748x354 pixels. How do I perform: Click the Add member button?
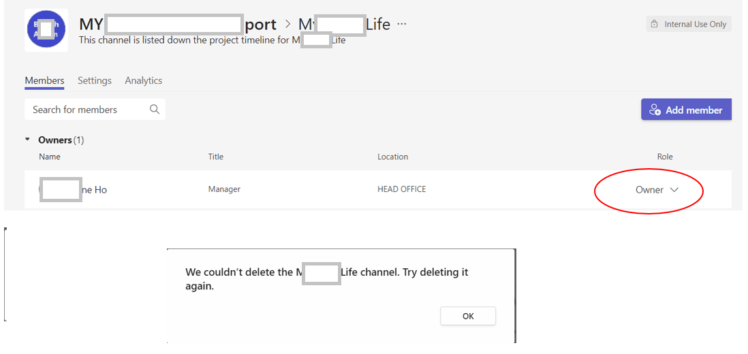pyautogui.click(x=686, y=110)
